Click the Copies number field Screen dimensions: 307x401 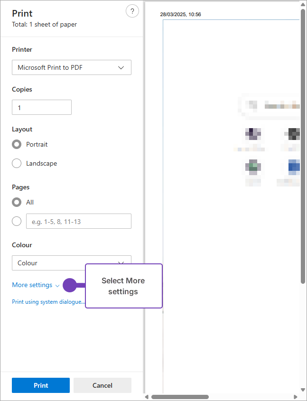[x=42, y=107]
